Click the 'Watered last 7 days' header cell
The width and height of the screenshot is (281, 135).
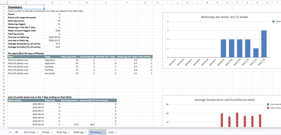tap(106, 56)
